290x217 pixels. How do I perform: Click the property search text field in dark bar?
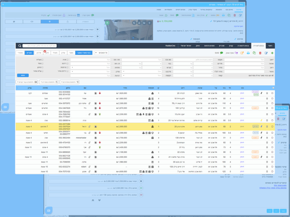pos(39,46)
